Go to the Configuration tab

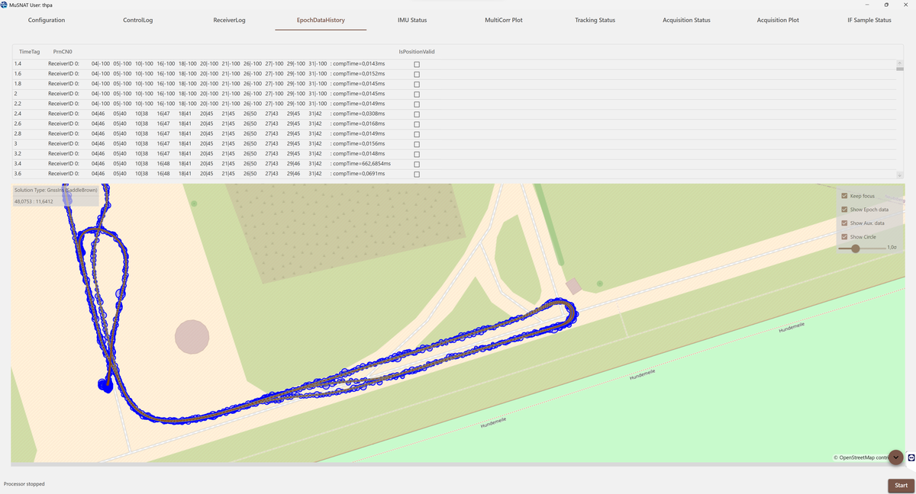tap(47, 20)
